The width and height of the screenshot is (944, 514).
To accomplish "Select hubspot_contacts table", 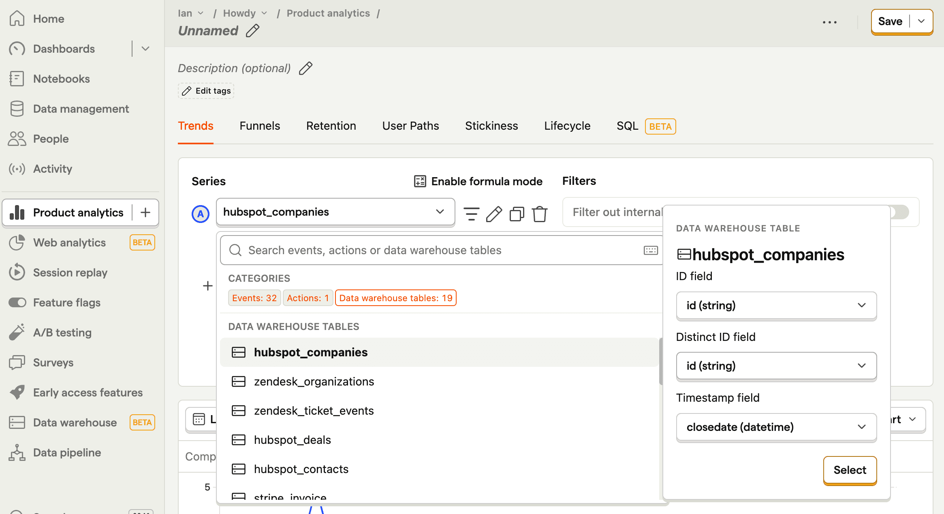I will coord(439,469).
